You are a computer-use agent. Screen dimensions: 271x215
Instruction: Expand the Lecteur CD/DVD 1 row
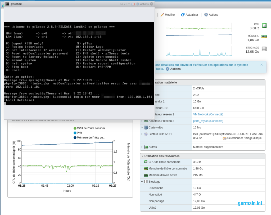(142, 134)
